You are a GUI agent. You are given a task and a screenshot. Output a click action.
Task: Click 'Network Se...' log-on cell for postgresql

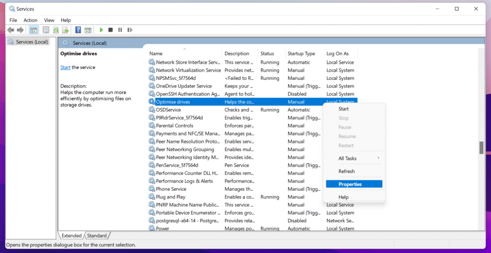340,220
